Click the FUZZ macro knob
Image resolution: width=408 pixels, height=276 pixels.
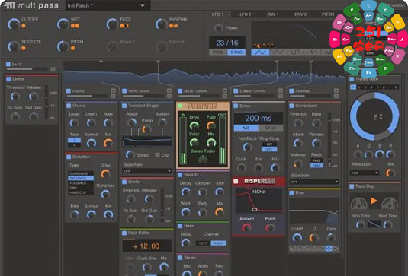click(112, 24)
